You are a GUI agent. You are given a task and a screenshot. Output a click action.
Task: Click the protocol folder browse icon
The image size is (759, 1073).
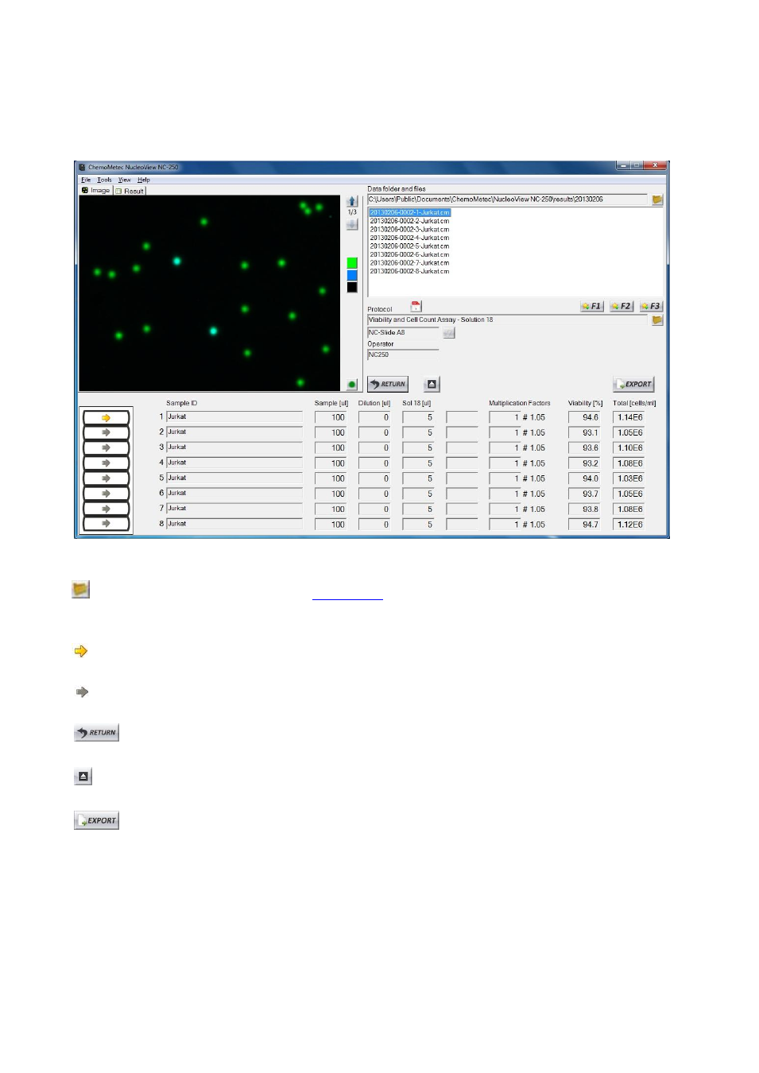[657, 320]
